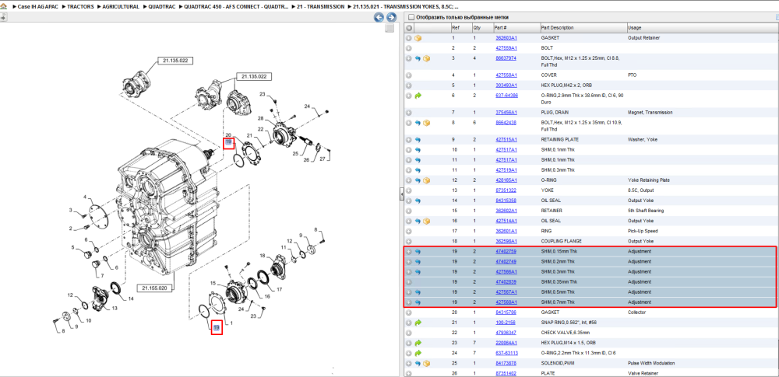This screenshot has width=779, height=377.
Task: Open supersession arrow for part 86637974
Action: (x=418, y=58)
